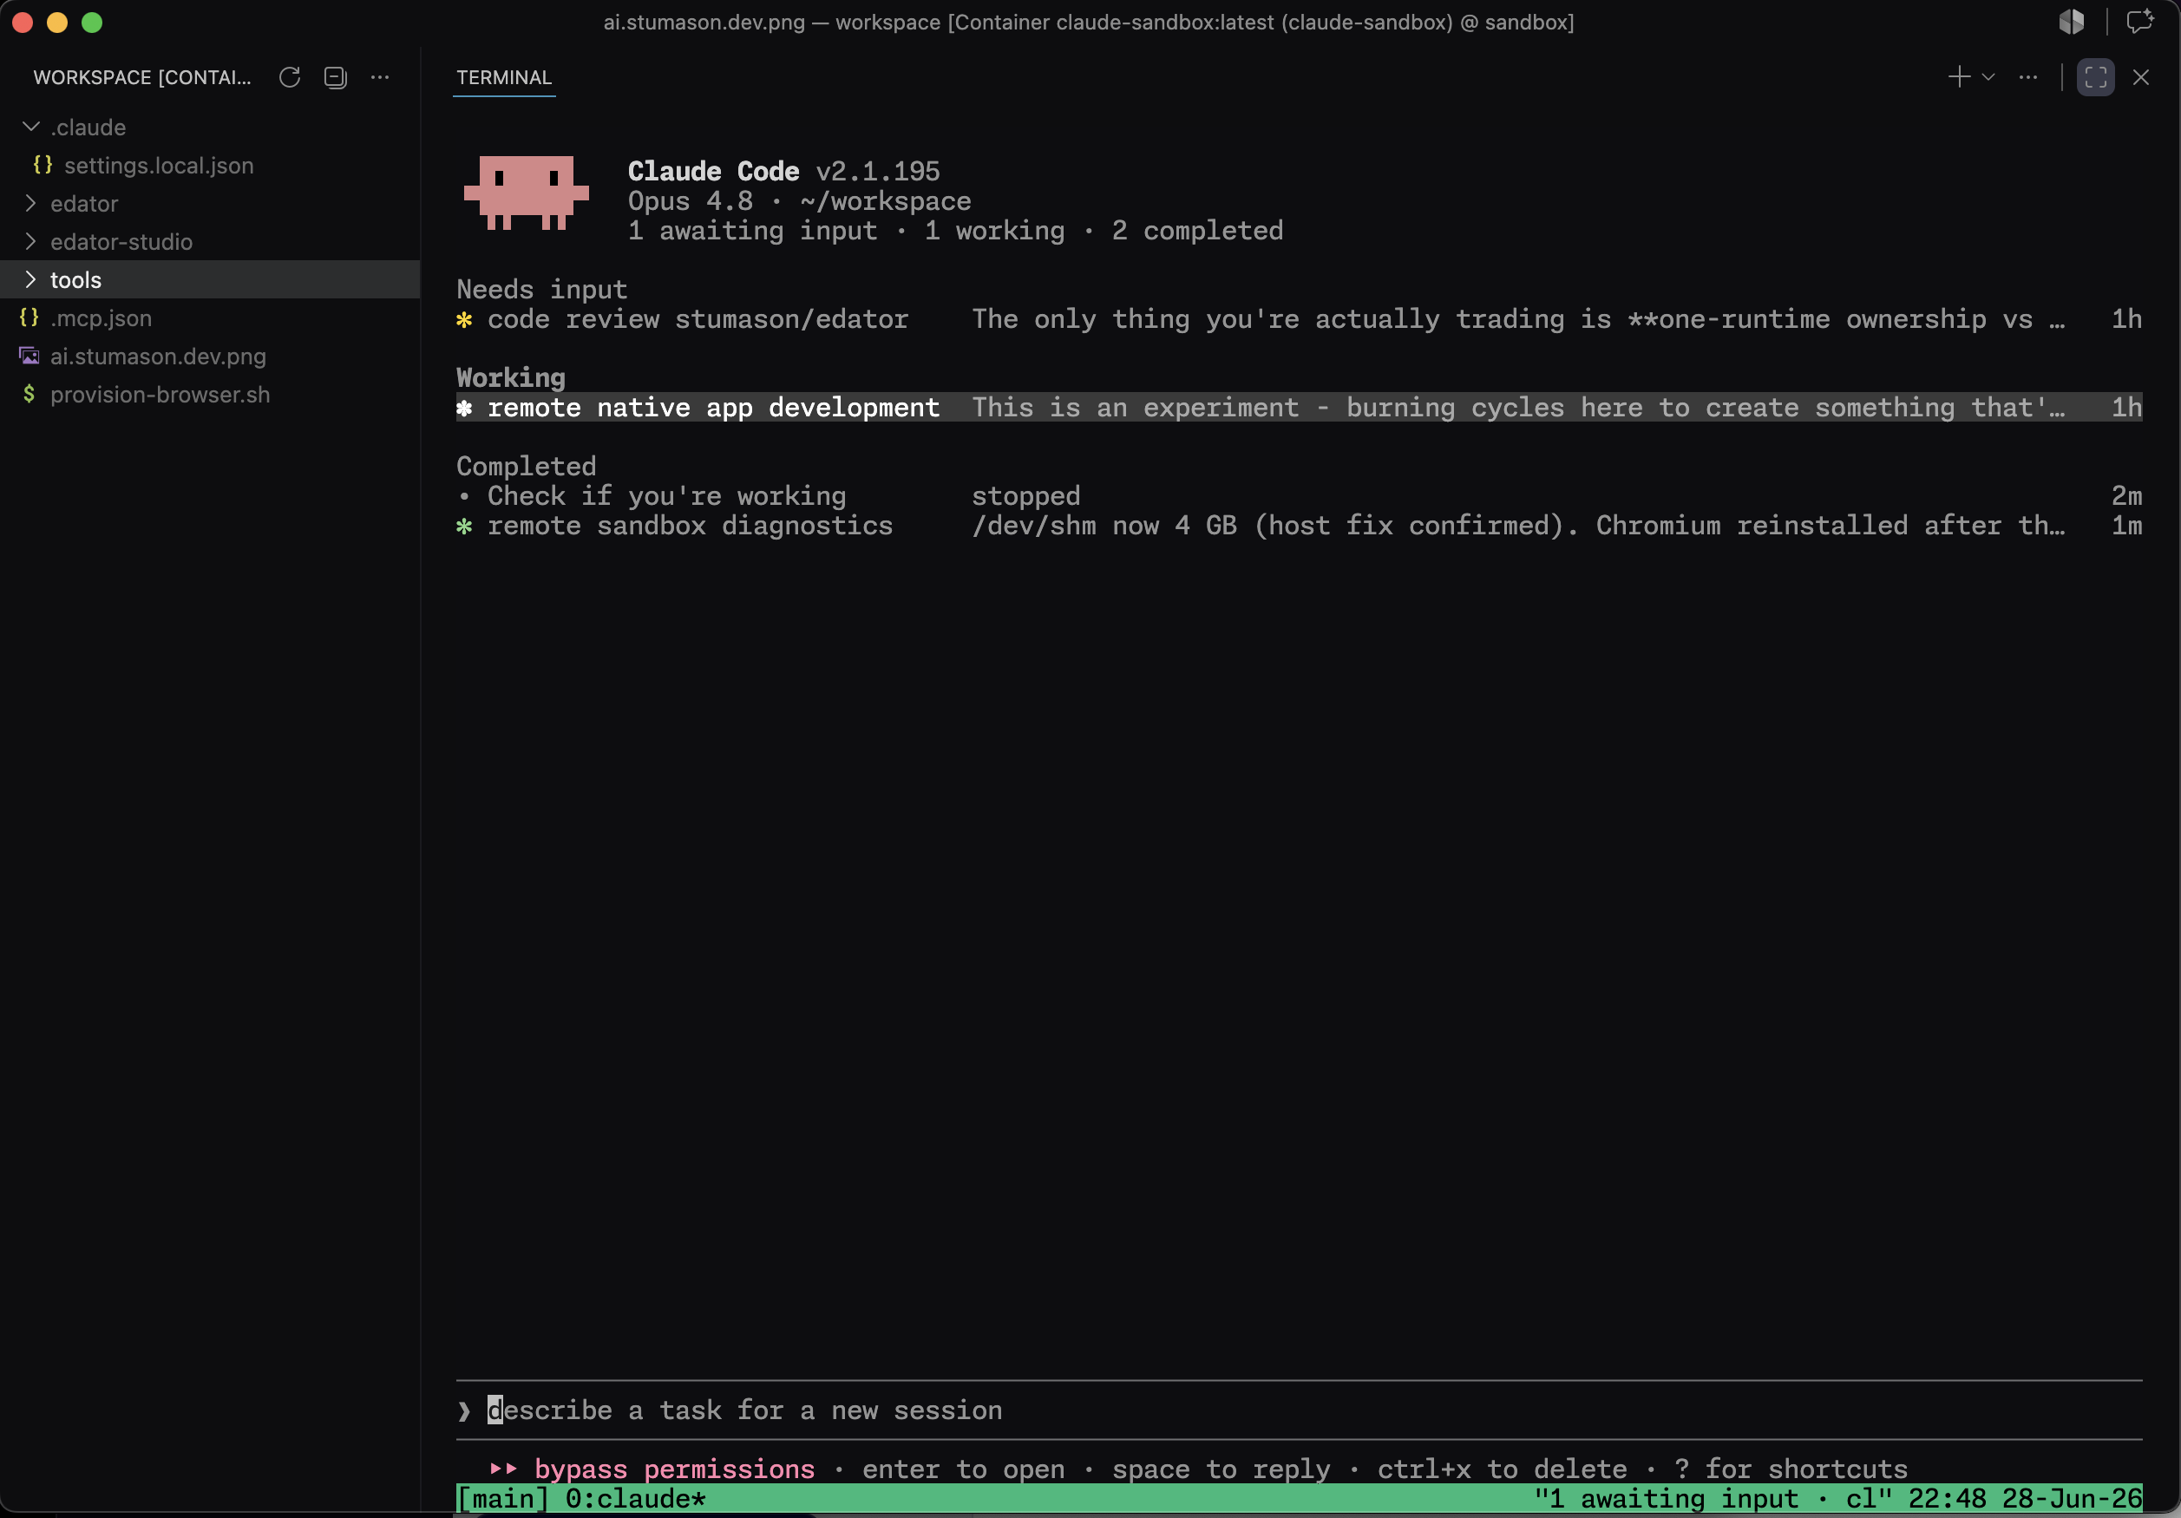The image size is (2181, 1518).
Task: Open the AI chat icon in title bar
Action: click(x=2140, y=22)
